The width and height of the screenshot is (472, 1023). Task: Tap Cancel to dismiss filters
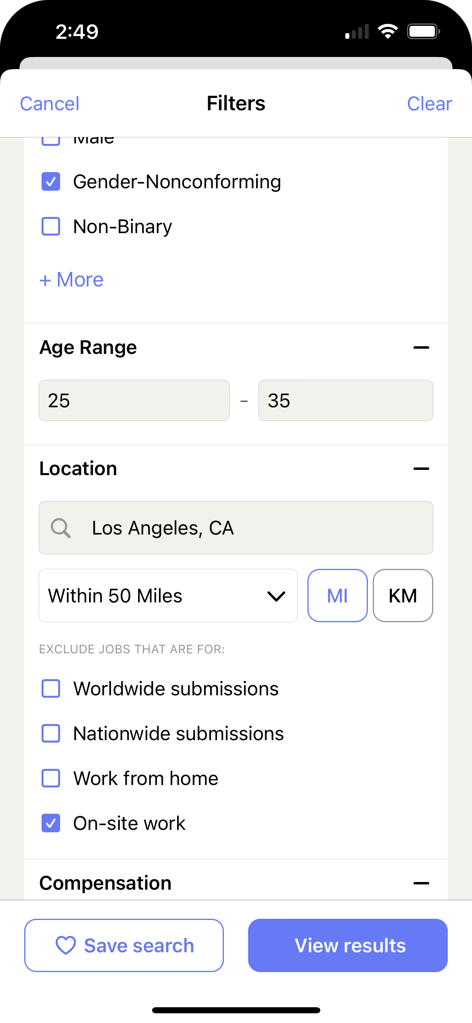50,103
